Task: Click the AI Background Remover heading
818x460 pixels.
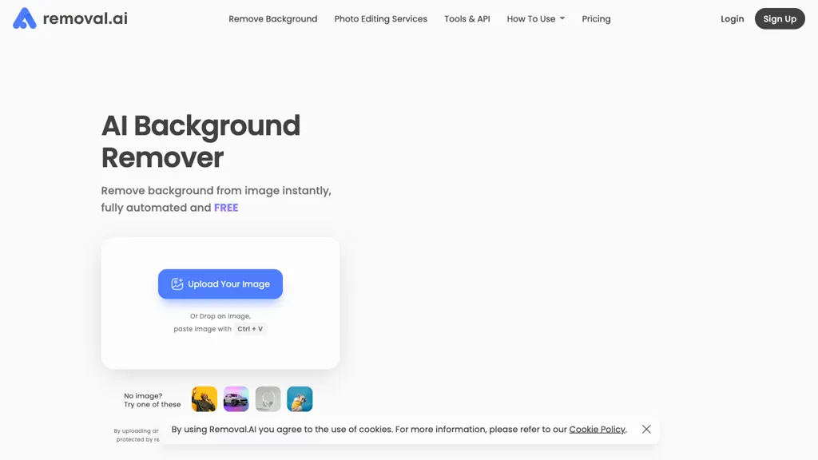Action: pos(201,141)
